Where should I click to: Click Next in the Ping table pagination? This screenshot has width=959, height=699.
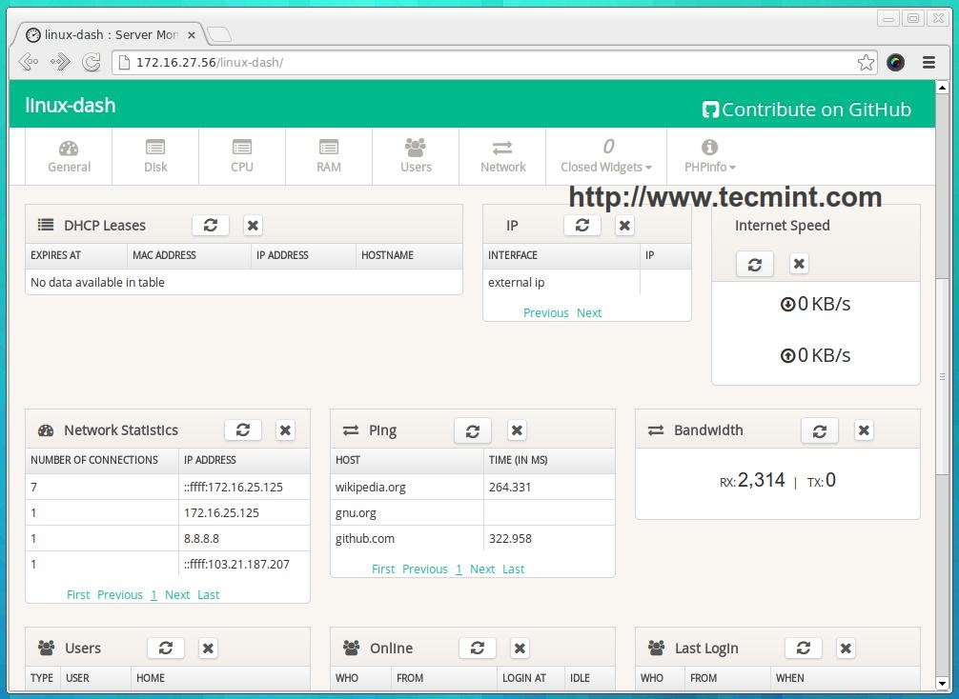pos(482,569)
